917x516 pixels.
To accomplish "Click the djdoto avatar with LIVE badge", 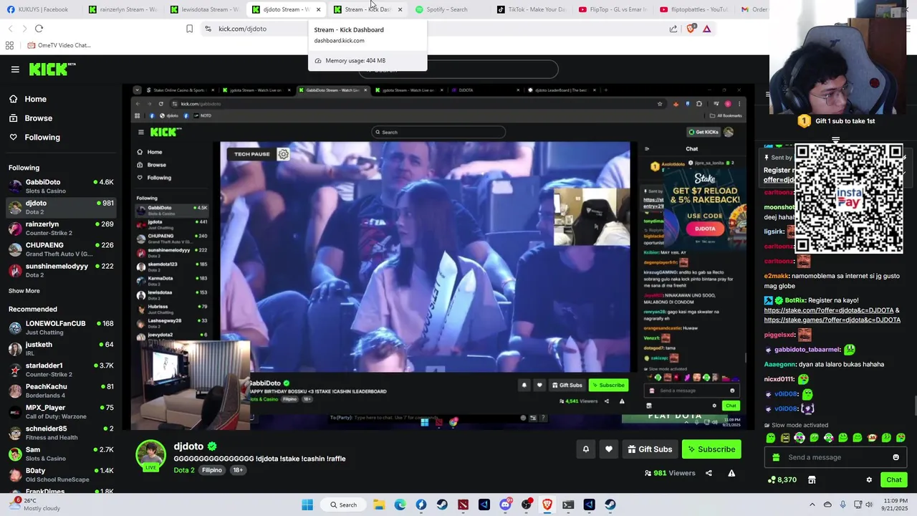I will [x=150, y=456].
